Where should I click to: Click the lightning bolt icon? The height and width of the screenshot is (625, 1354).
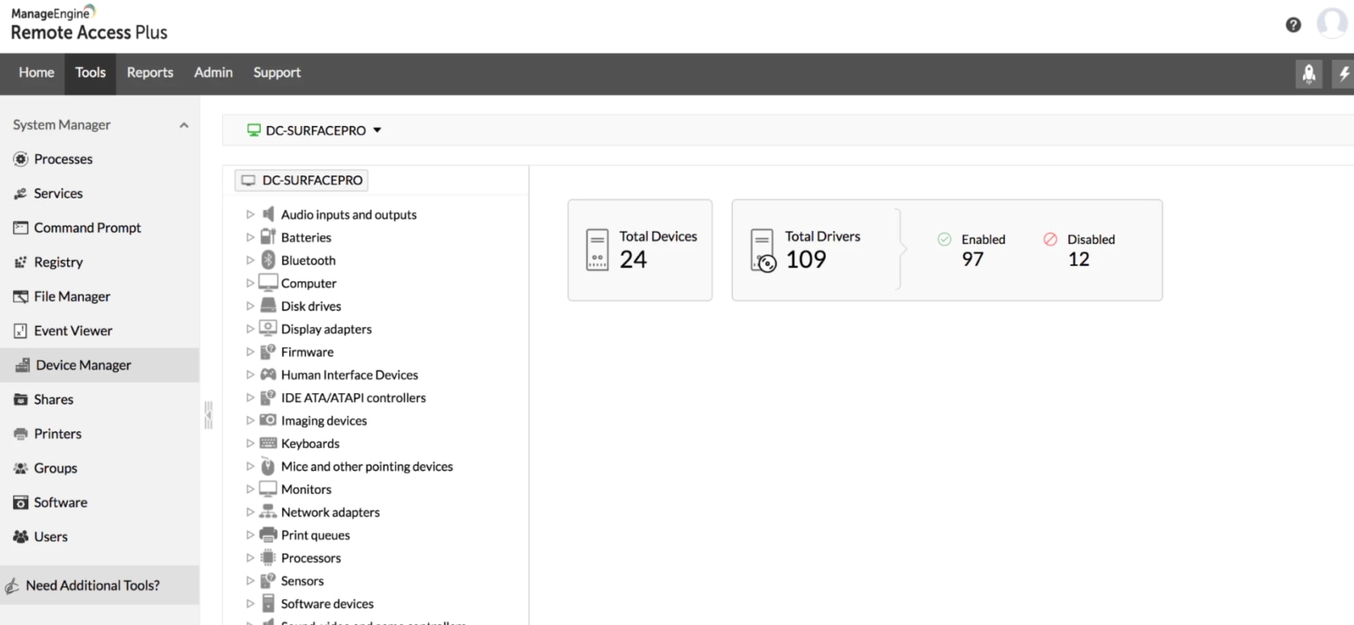(1344, 74)
